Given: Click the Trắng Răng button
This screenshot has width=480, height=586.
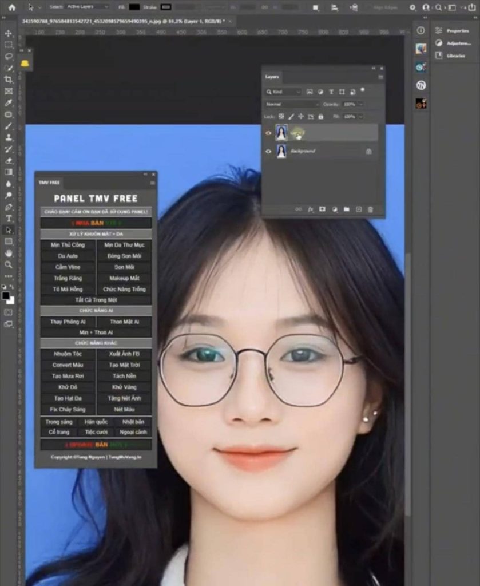Looking at the screenshot, I should tap(67, 278).
